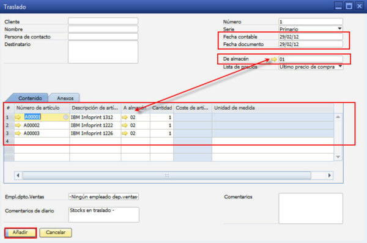367x243 pixels.
Task: Click the Fecha documento date field
Action: [311, 44]
